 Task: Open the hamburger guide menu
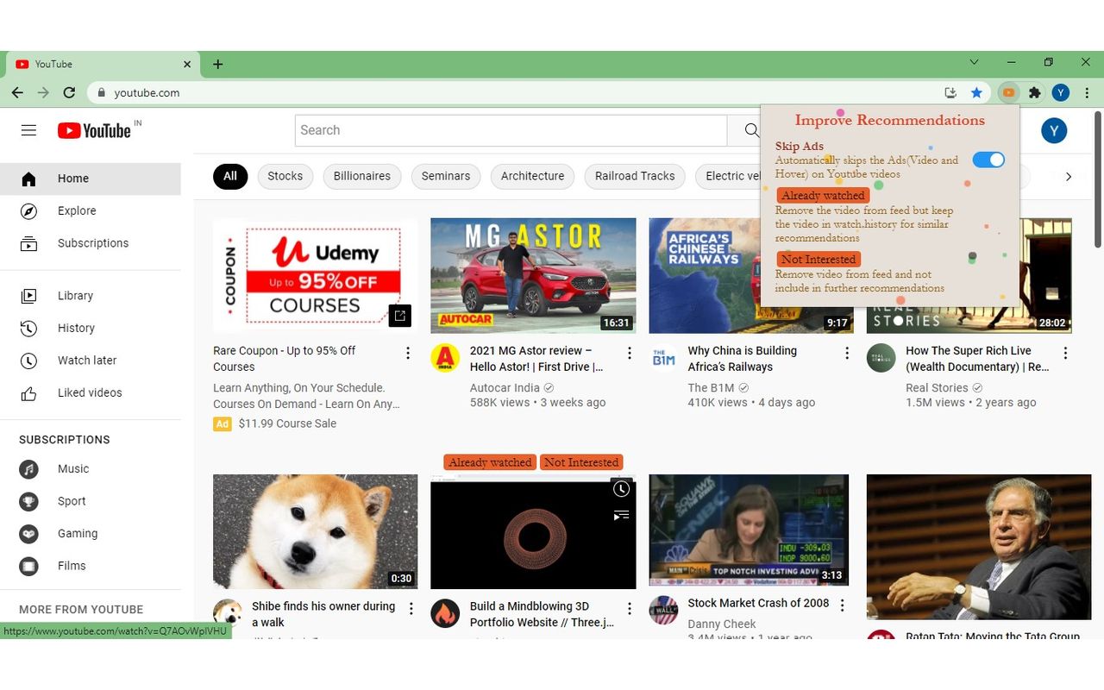[28, 130]
